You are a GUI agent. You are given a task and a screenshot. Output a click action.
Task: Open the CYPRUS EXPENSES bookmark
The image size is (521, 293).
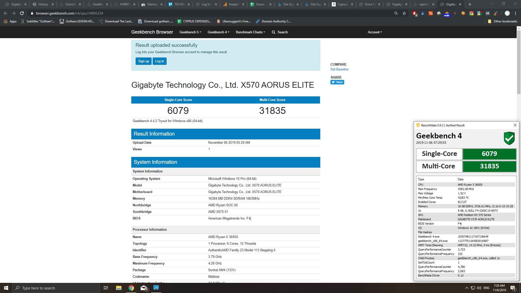[194, 21]
